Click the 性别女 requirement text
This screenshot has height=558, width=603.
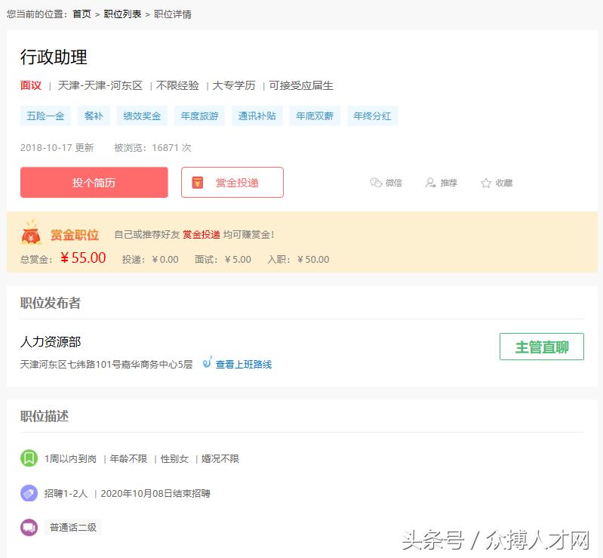click(174, 459)
